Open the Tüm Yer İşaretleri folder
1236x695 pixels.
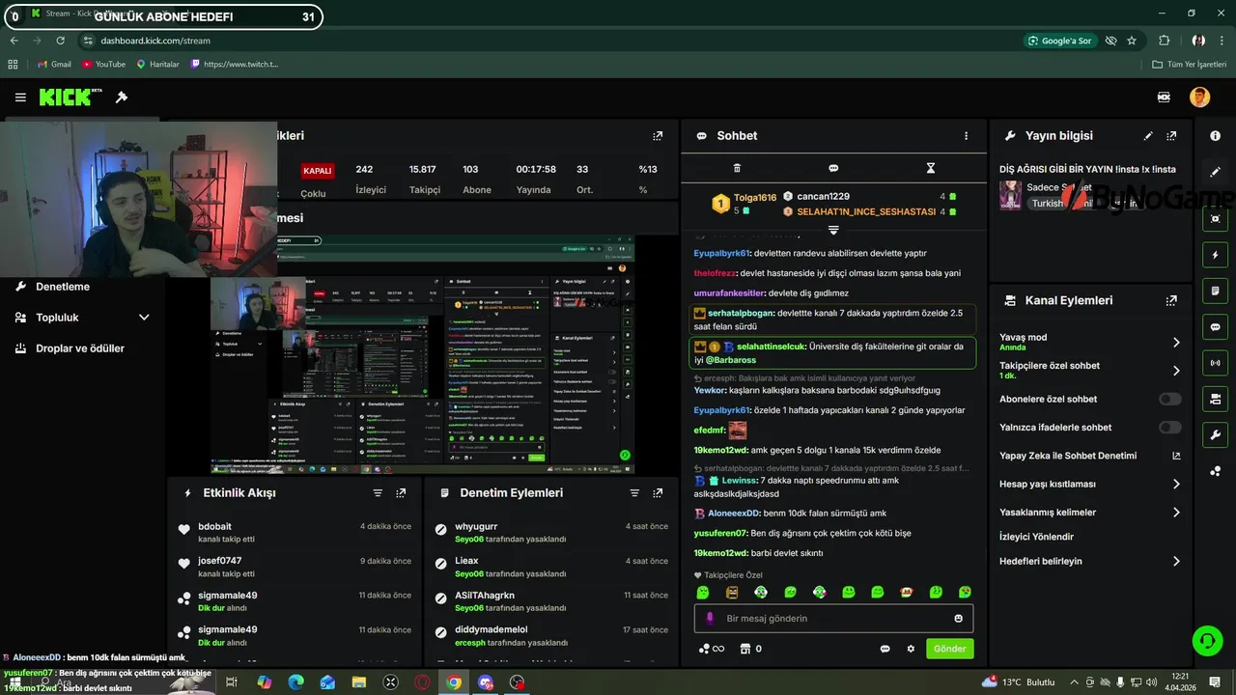coord(1190,64)
